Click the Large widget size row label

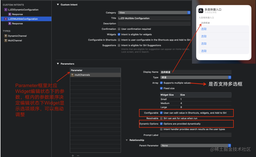point(164,107)
